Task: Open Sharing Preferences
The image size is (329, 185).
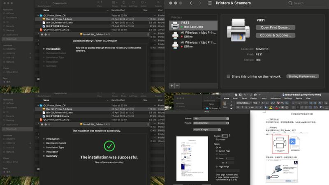Action: 303,76
